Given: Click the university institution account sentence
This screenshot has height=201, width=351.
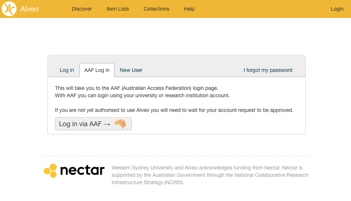Looking at the screenshot, I should click(142, 95).
